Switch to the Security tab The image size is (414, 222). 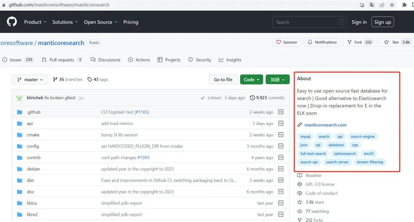200,60
